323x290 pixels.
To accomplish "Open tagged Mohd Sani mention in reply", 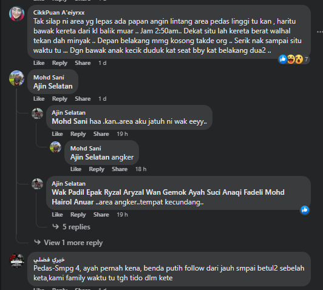I will [x=70, y=121].
